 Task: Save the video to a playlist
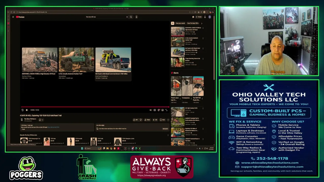pyautogui.click(x=163, y=120)
